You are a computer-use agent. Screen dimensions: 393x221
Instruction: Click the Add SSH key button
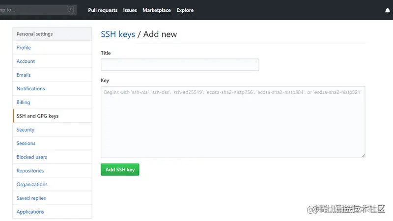click(120, 169)
